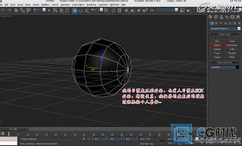Click the object color swatch beside Sphere01
Viewport: 242px width, 146px height.
pyautogui.click(x=238, y=67)
